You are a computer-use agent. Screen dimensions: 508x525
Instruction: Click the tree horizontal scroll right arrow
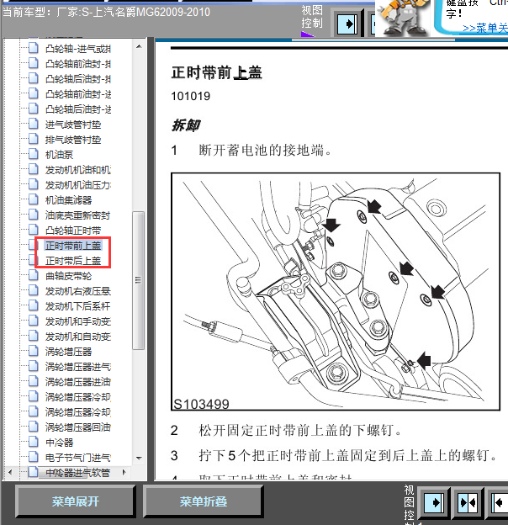click(x=124, y=473)
